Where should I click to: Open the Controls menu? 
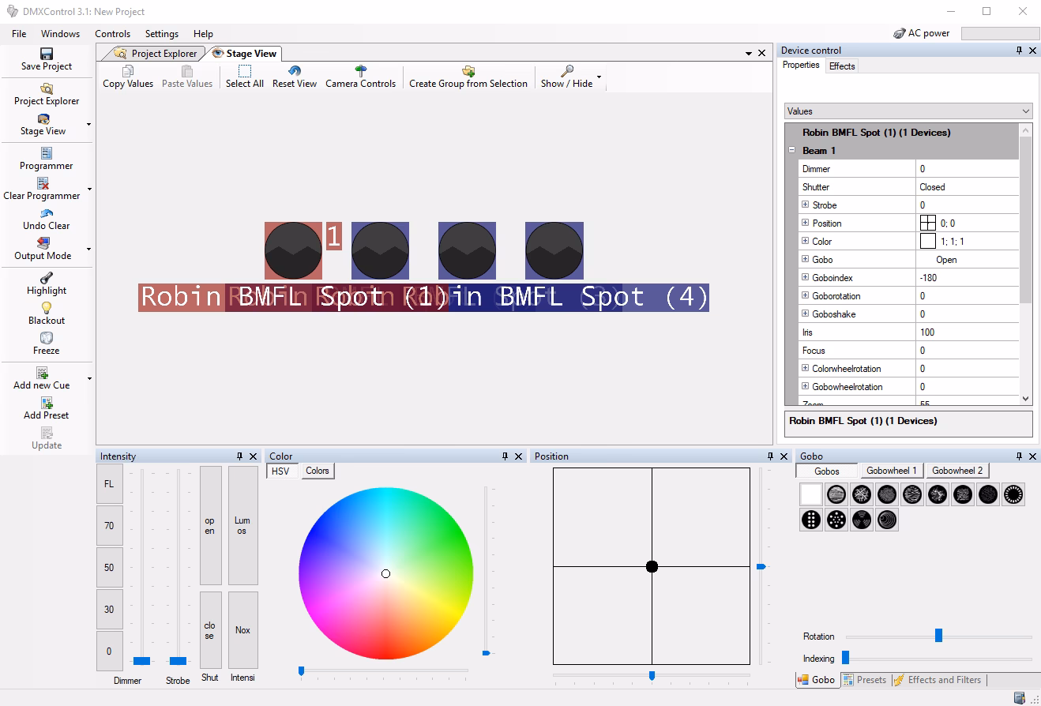point(112,34)
